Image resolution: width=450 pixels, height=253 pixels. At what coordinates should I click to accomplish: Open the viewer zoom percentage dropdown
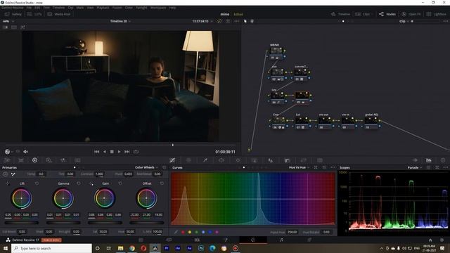point(8,21)
